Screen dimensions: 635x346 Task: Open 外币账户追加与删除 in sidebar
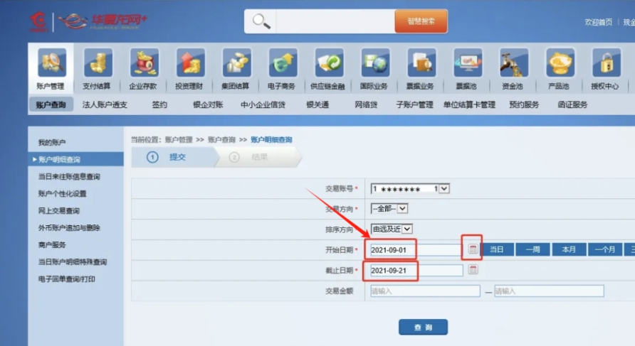click(x=69, y=227)
